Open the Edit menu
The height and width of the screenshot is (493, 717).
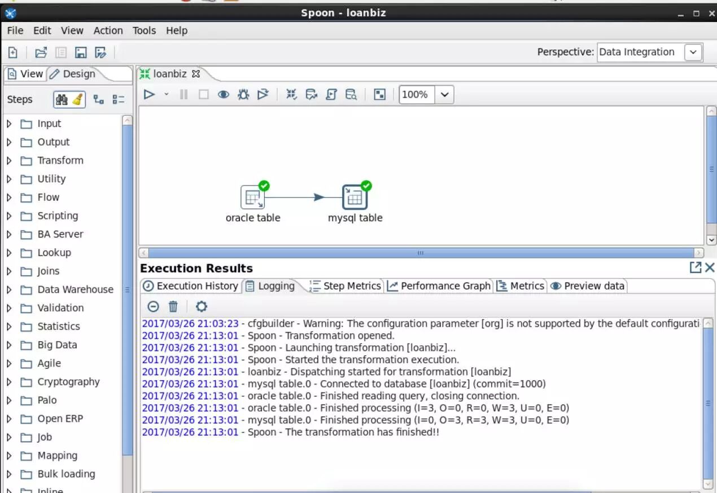pyautogui.click(x=42, y=30)
